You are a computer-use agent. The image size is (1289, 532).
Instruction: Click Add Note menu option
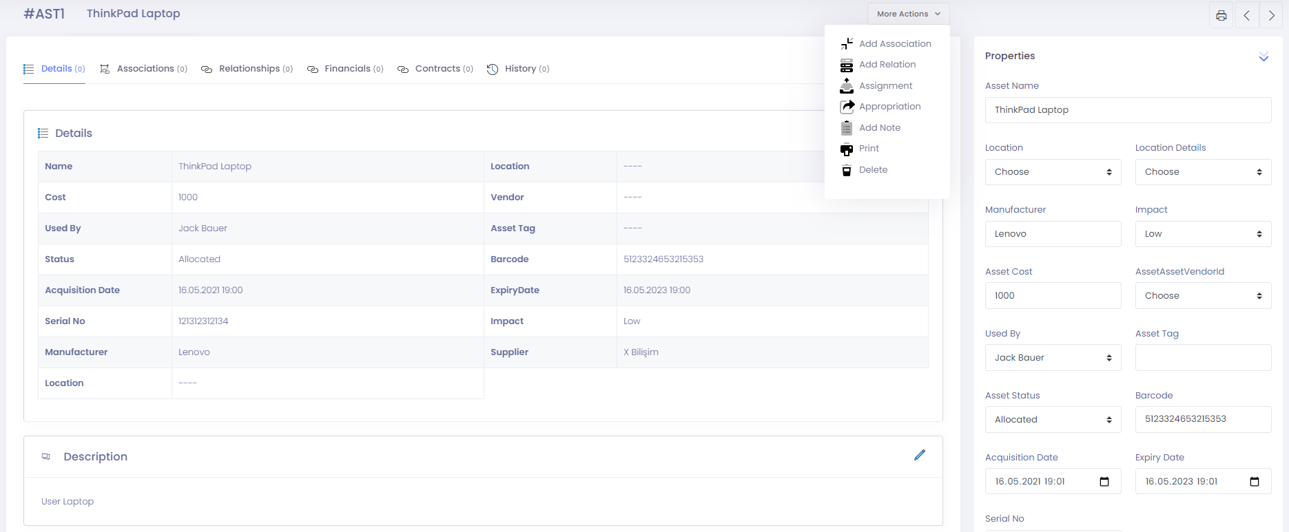pos(879,128)
